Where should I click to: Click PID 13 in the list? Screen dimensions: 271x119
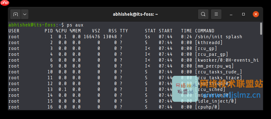point(50,89)
